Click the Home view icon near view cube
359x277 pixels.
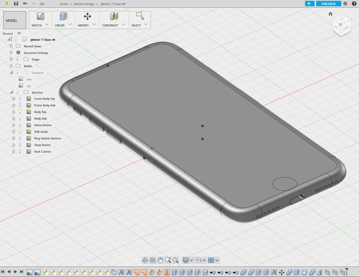(330, 14)
